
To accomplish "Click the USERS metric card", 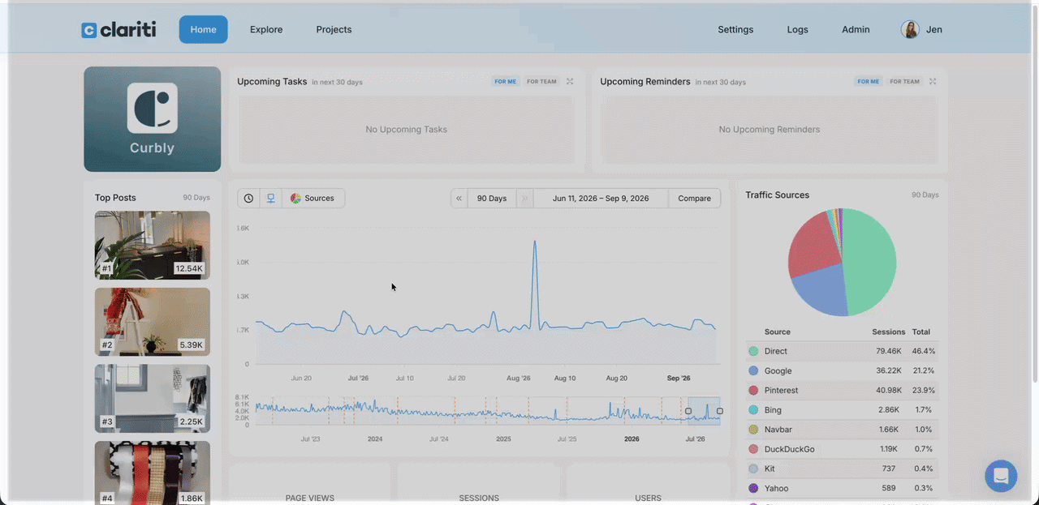I will click(648, 485).
